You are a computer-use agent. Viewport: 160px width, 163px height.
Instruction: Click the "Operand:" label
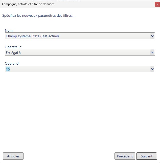click(x=11, y=64)
